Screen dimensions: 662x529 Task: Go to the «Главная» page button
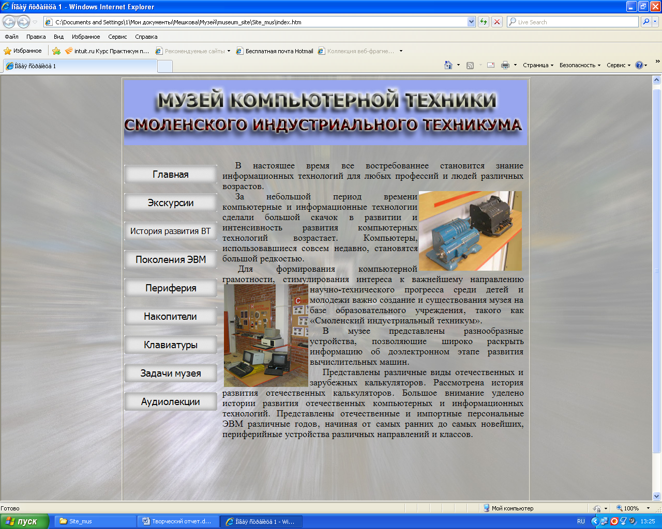tap(171, 175)
